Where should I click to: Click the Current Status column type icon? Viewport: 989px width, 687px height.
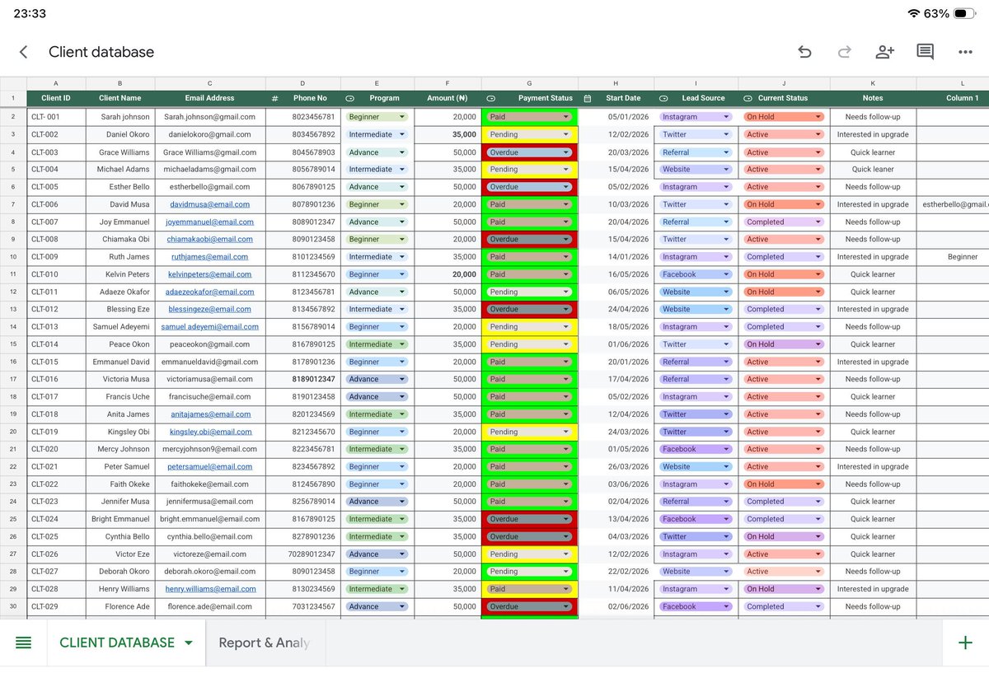(x=748, y=98)
